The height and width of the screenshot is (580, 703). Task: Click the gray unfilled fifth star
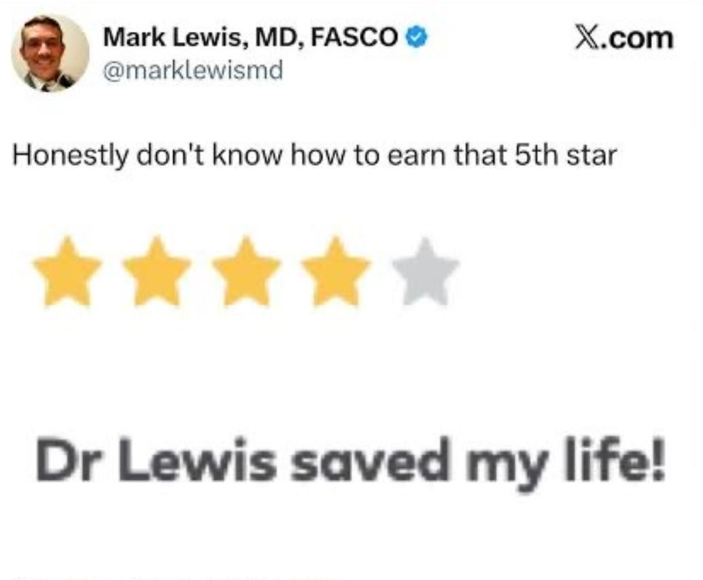pos(426,271)
